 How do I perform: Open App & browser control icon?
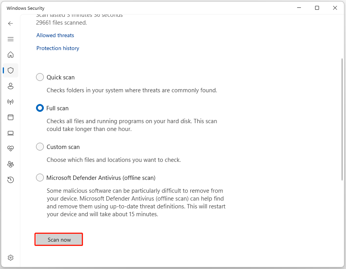[11, 117]
